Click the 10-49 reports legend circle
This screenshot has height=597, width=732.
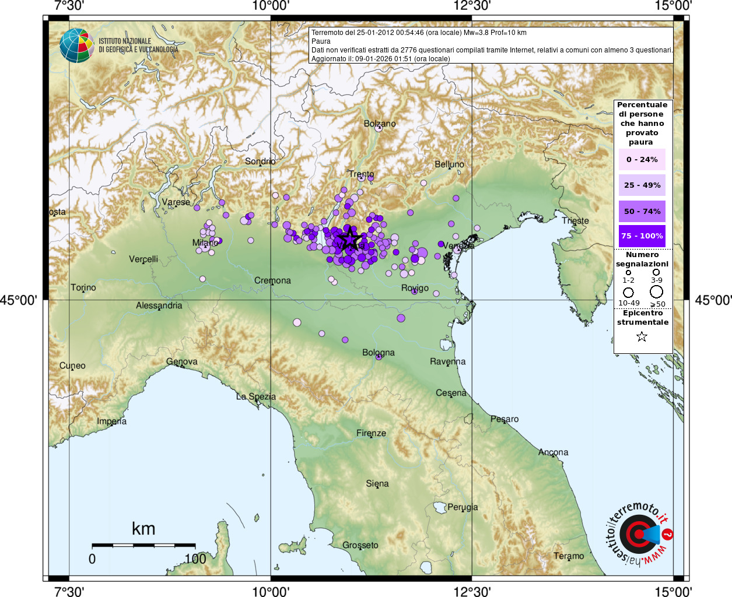coord(628,292)
